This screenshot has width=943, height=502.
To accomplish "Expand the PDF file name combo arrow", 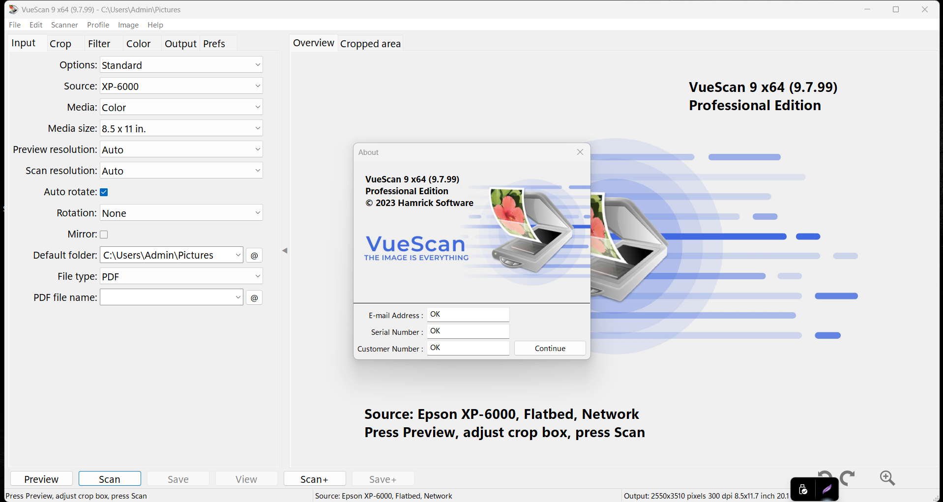I will click(x=238, y=297).
